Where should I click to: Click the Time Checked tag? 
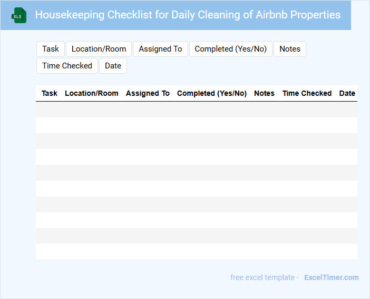pos(67,66)
